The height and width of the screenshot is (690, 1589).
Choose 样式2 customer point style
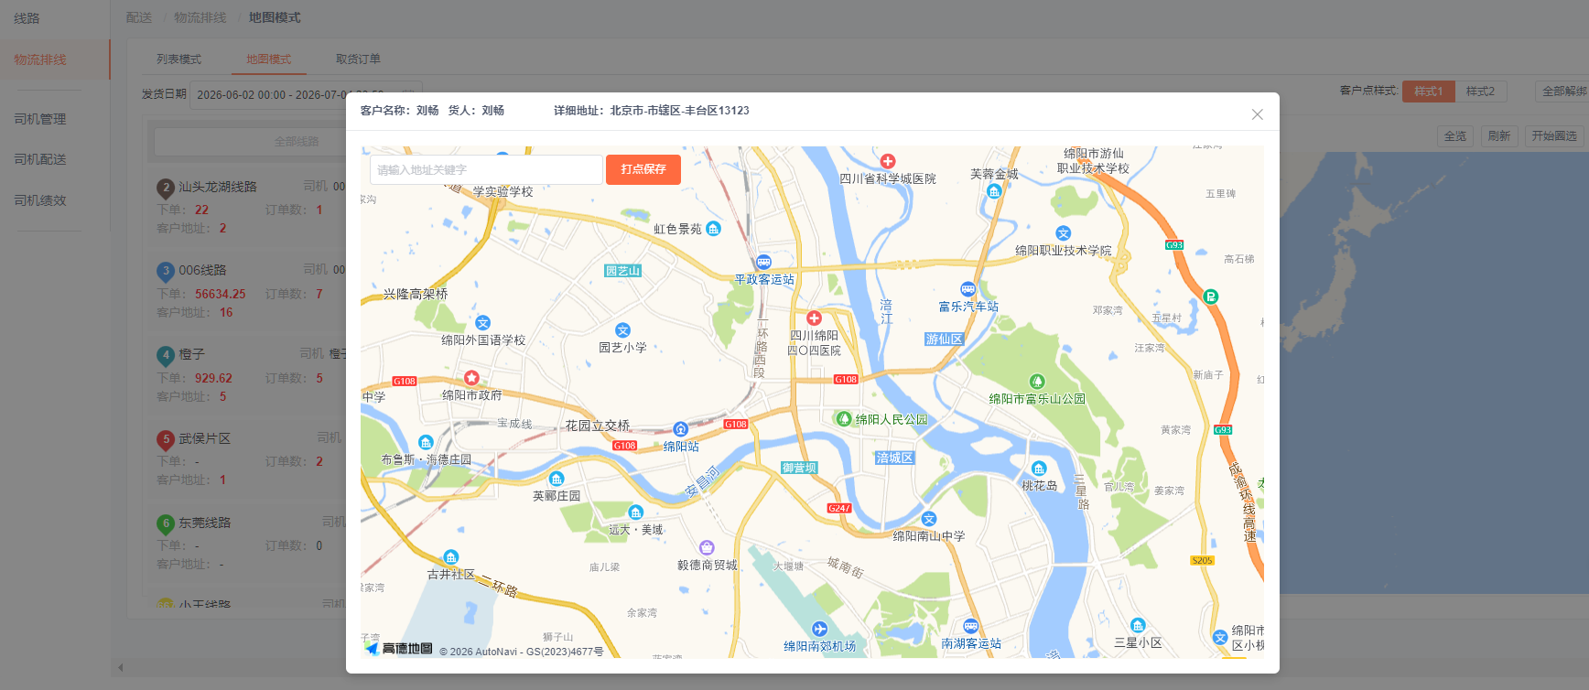(1480, 92)
